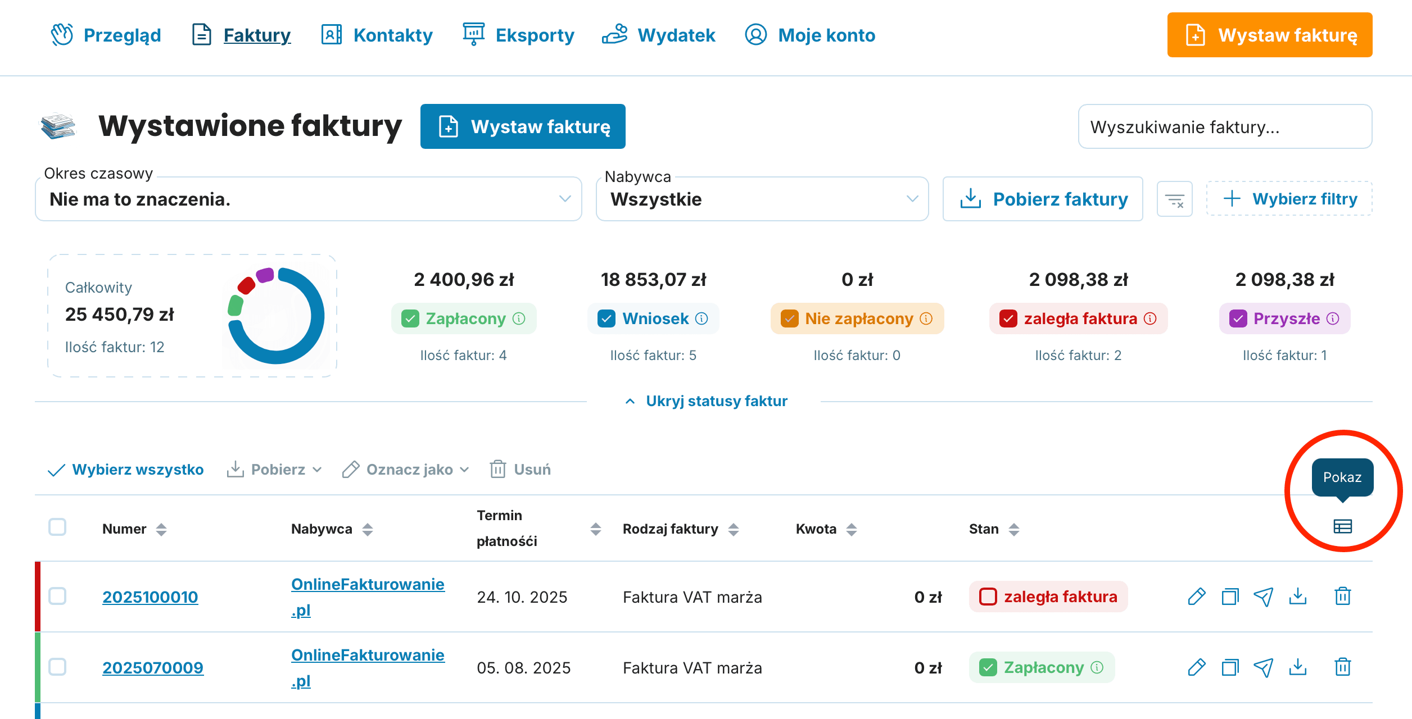Viewport: 1412px width, 719px height.
Task: Download invoice 2025100010 with download icon
Action: [x=1297, y=597]
